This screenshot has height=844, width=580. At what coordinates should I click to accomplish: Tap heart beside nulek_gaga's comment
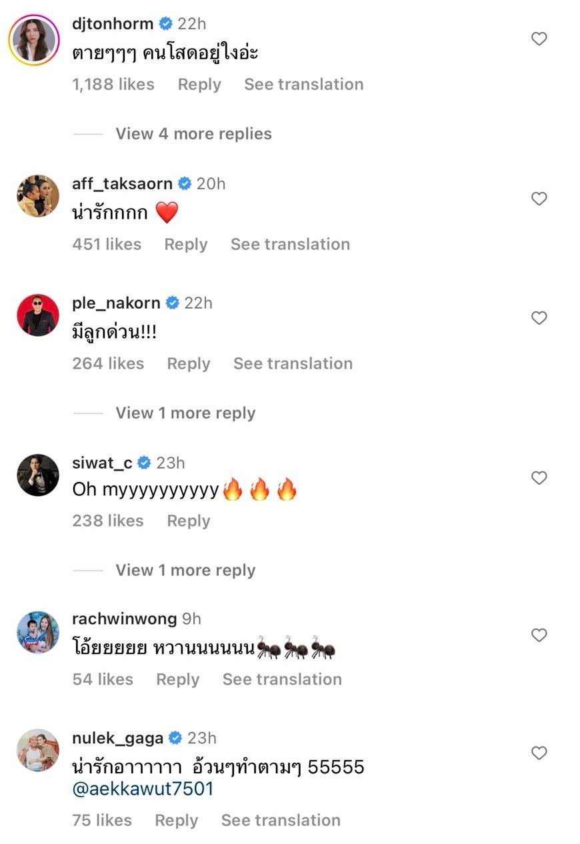point(539,753)
